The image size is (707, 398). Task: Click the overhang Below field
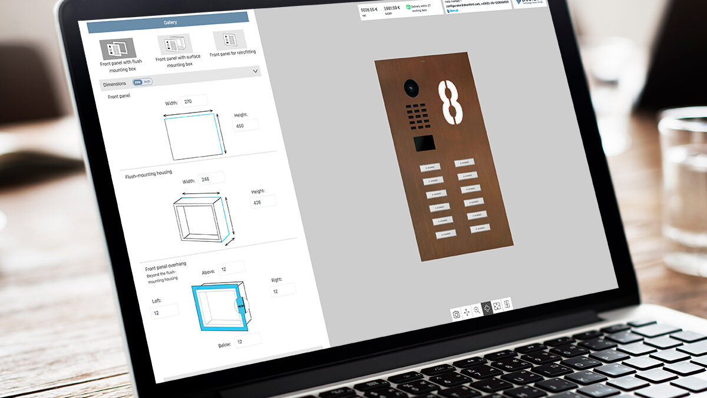click(x=247, y=341)
